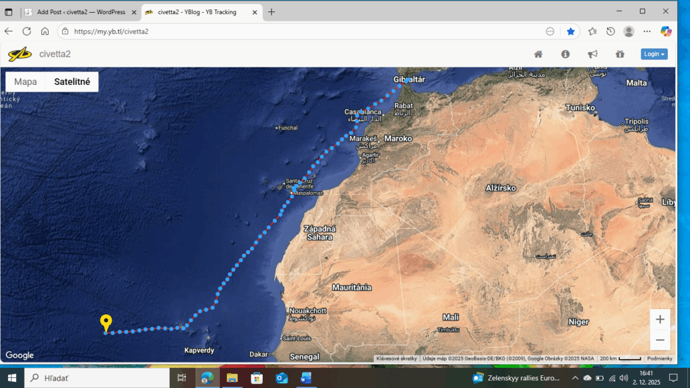690x388 pixels.
Task: Click the yellow boat position marker
Action: tap(106, 323)
